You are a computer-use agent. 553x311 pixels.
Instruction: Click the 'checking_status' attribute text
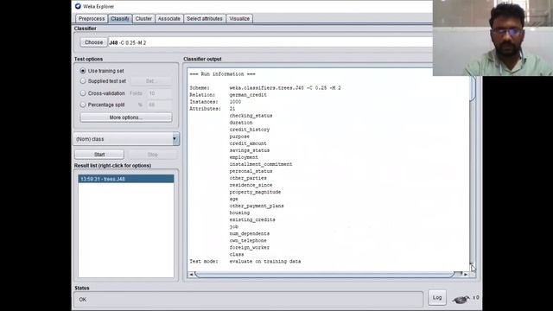tap(251, 116)
